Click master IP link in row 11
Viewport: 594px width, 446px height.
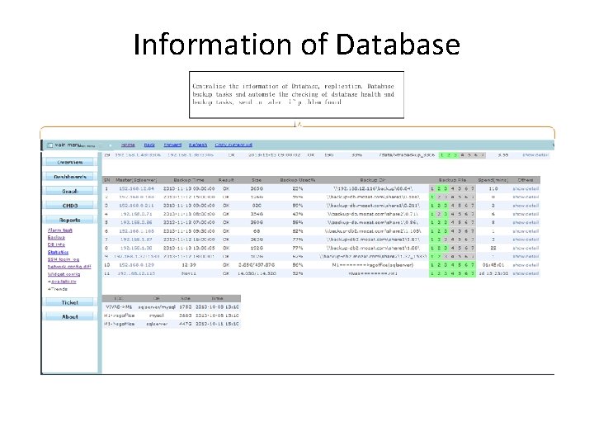[136, 273]
